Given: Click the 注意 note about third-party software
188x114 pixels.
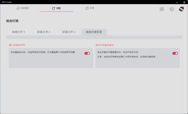Looking at the screenshot, I should (126, 57).
